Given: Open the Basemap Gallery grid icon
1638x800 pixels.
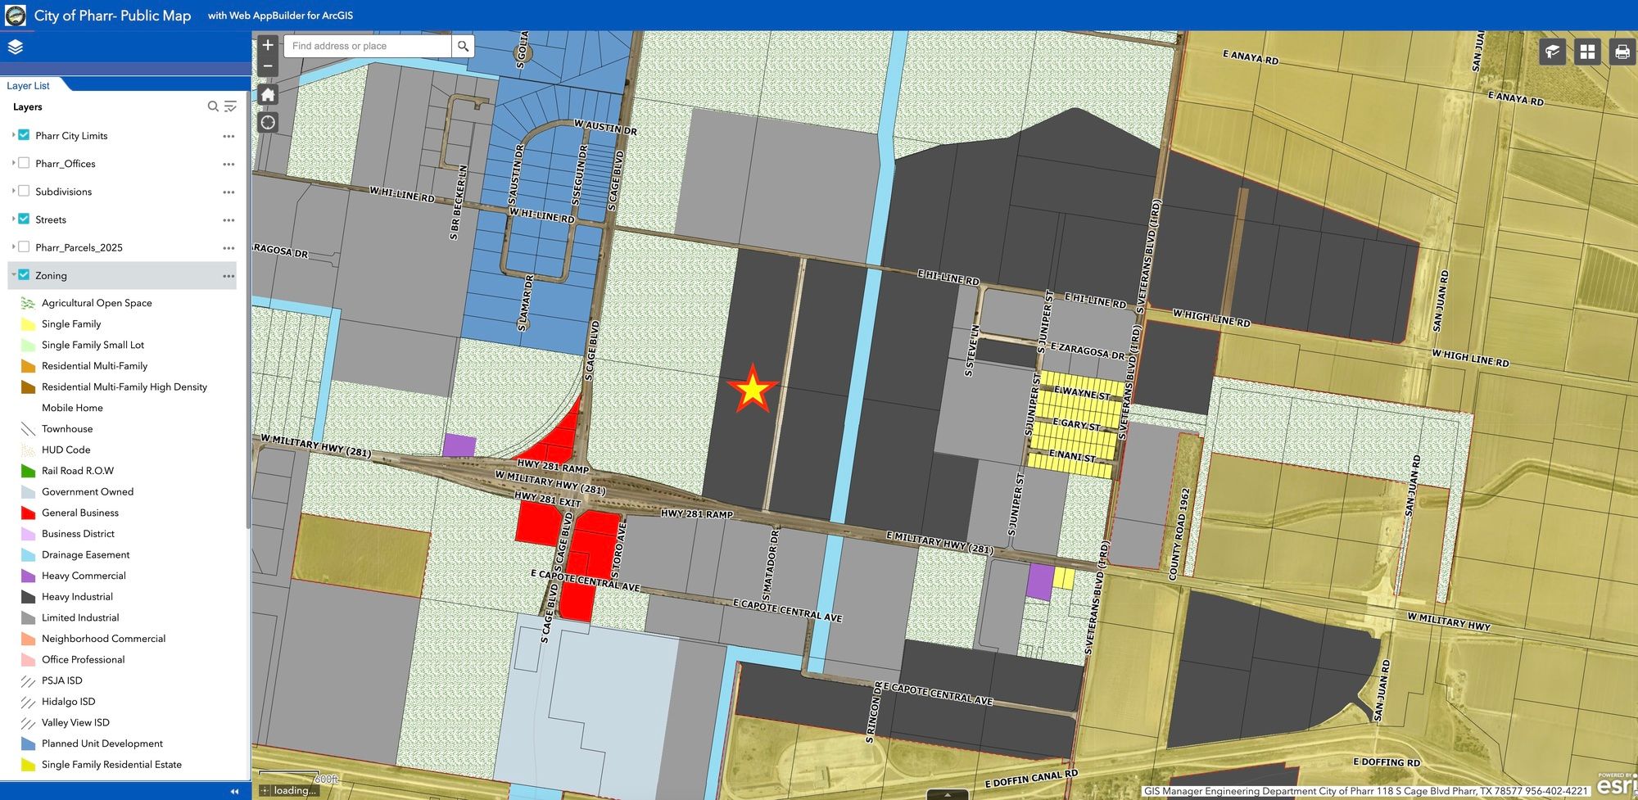Looking at the screenshot, I should pyautogui.click(x=1587, y=52).
